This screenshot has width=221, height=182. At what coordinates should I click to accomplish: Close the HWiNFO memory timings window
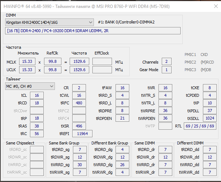point(216,6)
